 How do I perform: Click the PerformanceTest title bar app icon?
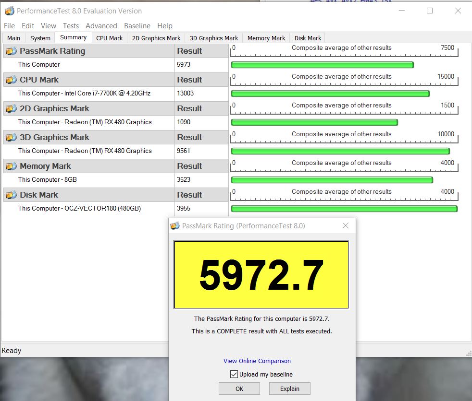pos(9,11)
